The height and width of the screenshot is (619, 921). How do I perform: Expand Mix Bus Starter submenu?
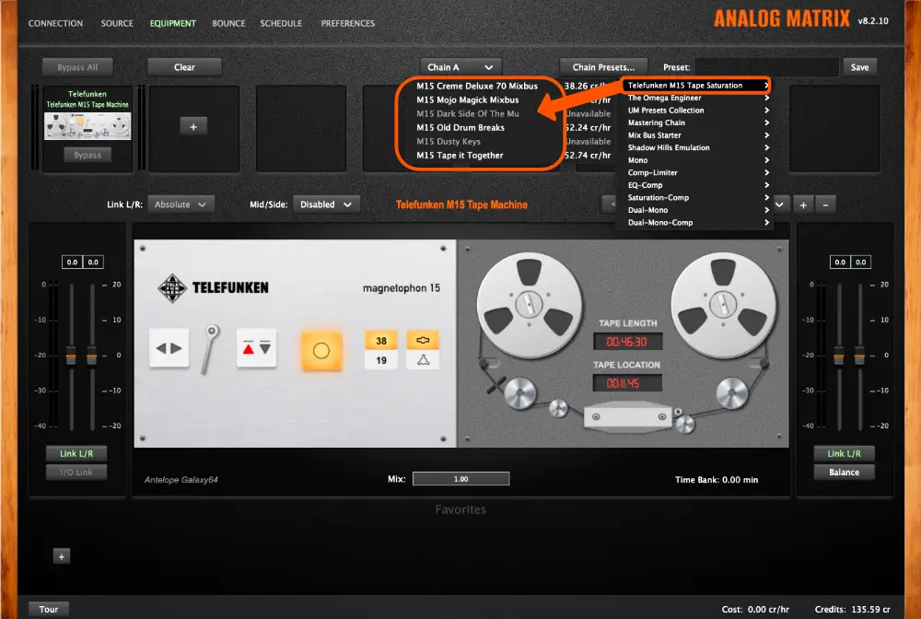(x=696, y=135)
